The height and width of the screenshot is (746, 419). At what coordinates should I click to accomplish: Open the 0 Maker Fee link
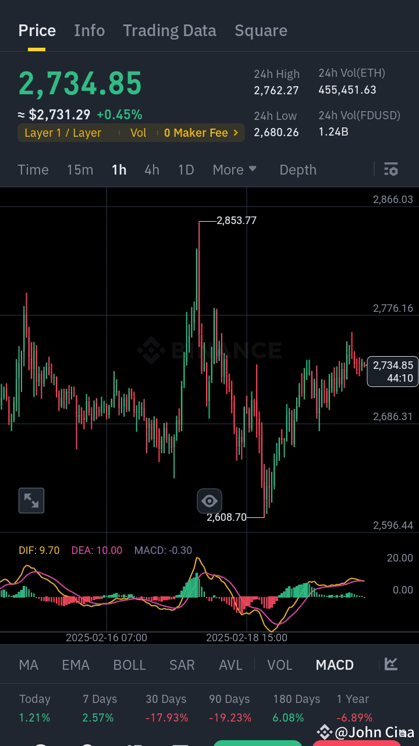201,133
